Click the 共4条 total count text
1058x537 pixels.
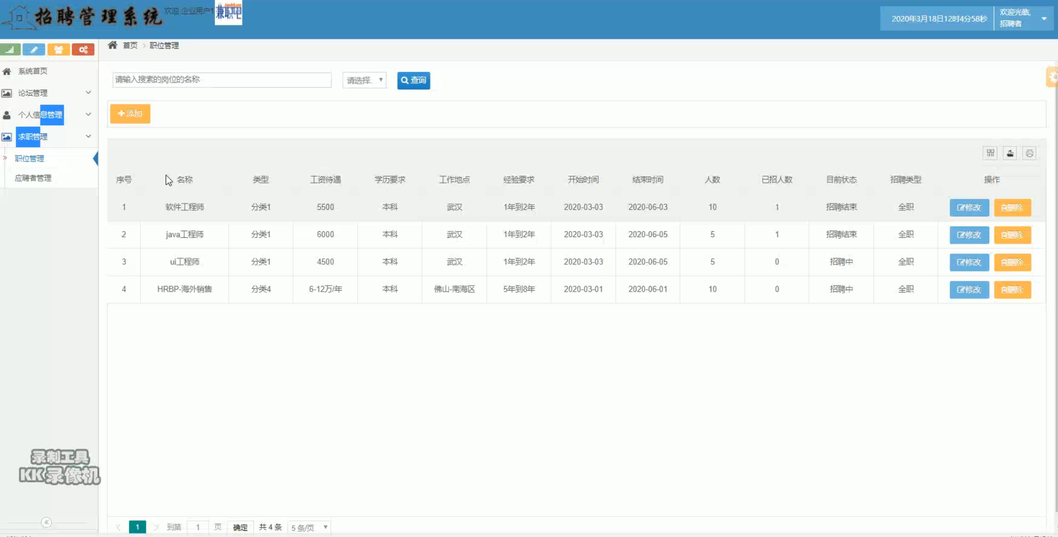(270, 527)
